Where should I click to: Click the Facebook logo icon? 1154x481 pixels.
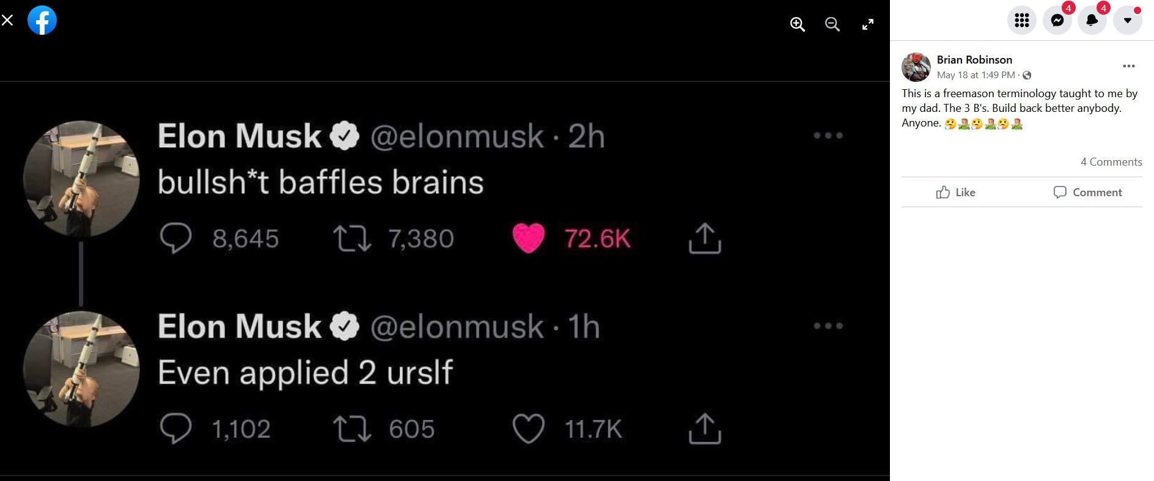coord(42,20)
